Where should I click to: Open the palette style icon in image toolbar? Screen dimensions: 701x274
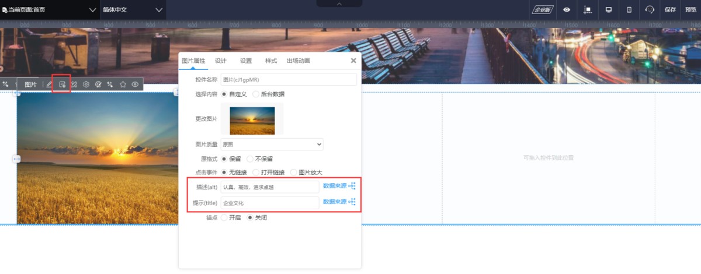pos(98,85)
